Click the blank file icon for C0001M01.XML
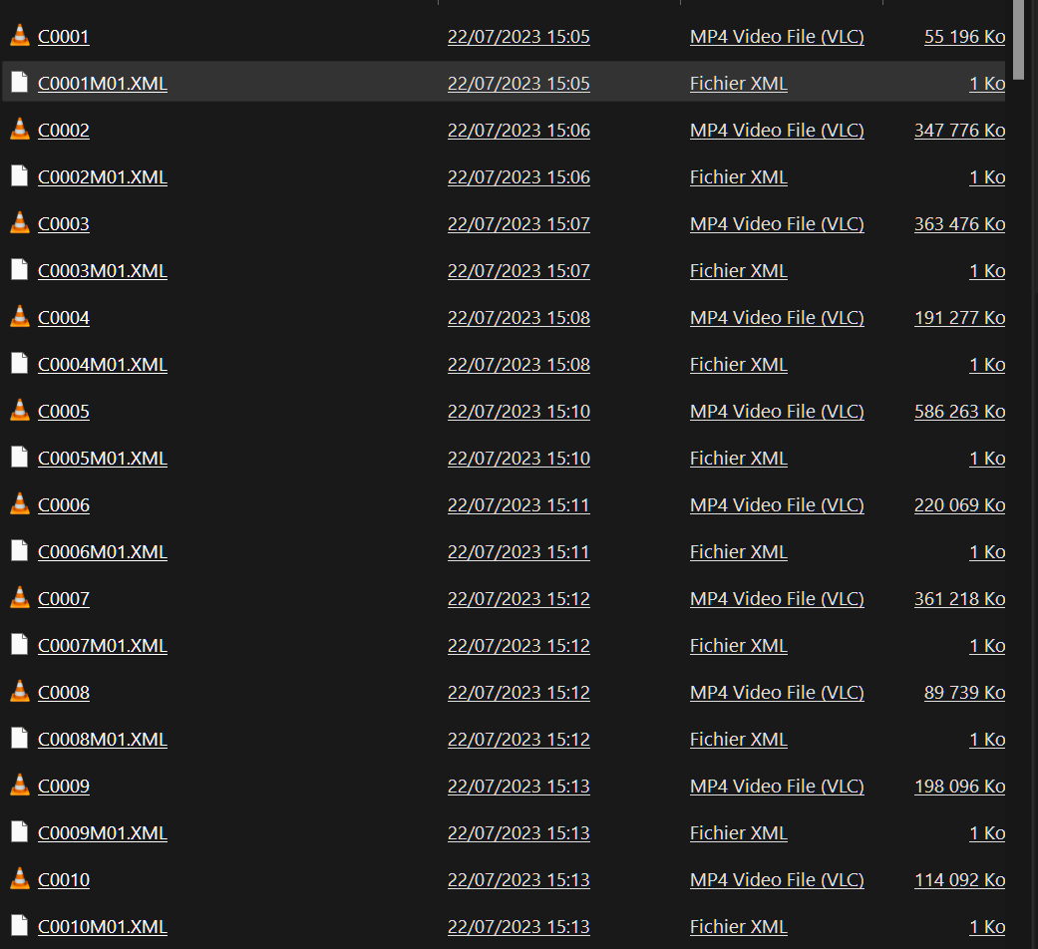 point(19,83)
